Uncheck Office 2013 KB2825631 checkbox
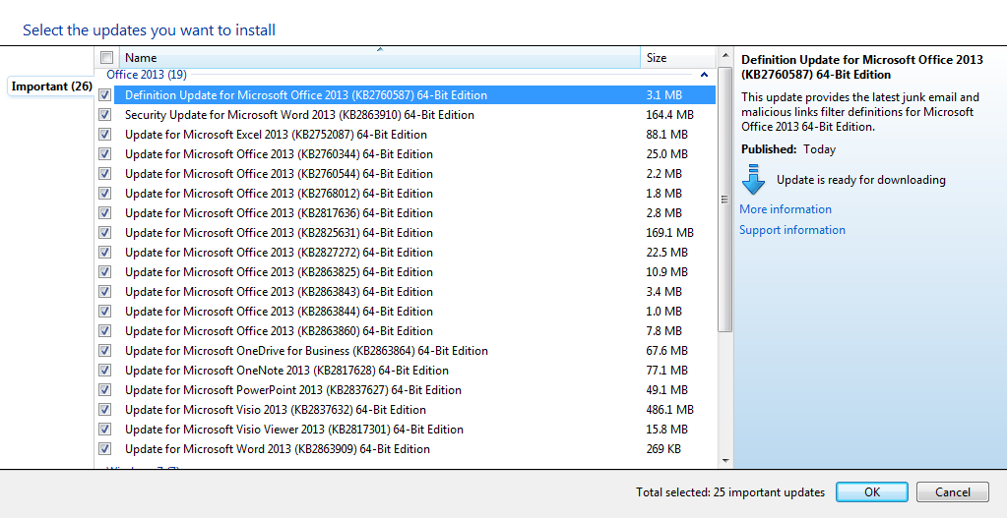 (104, 233)
